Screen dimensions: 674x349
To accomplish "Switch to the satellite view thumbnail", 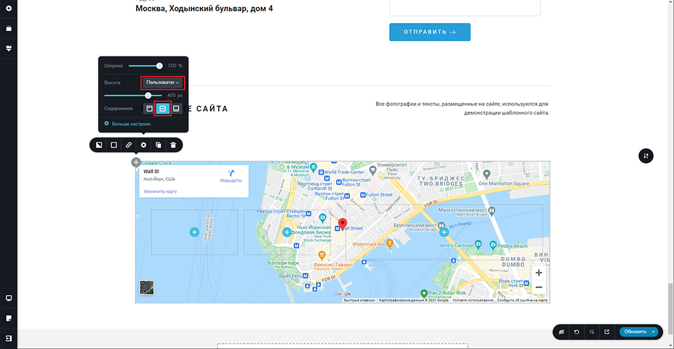I will pos(147,287).
